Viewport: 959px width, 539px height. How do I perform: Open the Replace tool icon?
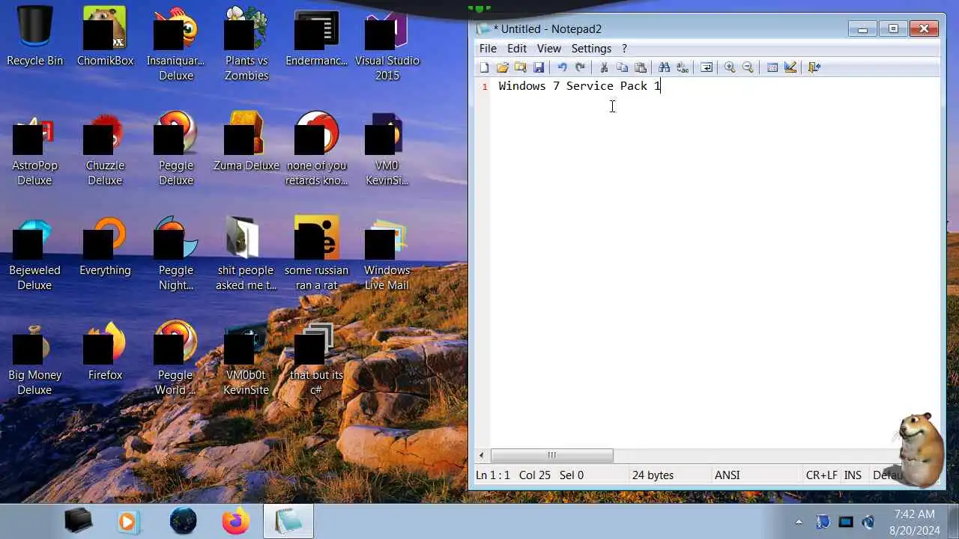point(682,67)
